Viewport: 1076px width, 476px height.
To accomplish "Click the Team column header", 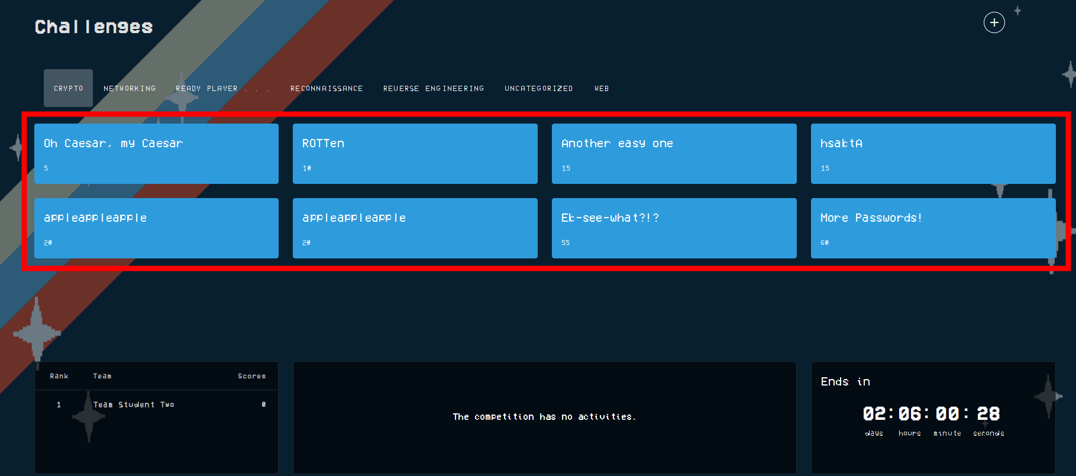I will click(x=102, y=376).
